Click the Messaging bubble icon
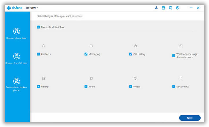This screenshot has width=209, height=127. 91,46
